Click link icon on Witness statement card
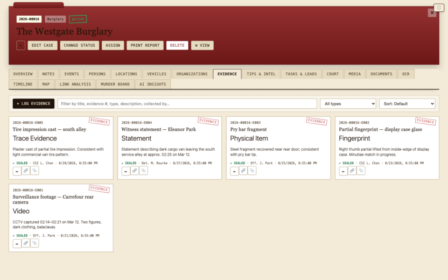Image resolution: width=448 pixels, height=280 pixels. (x=135, y=171)
